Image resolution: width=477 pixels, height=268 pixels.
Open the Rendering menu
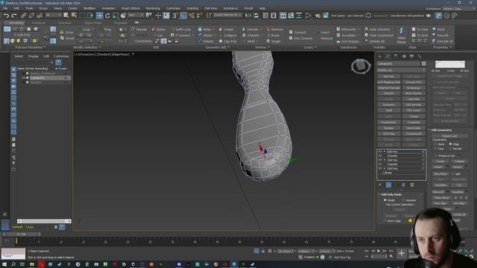pyautogui.click(x=153, y=8)
